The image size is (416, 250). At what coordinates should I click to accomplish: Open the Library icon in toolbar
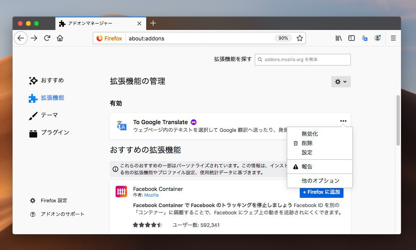pyautogui.click(x=339, y=38)
